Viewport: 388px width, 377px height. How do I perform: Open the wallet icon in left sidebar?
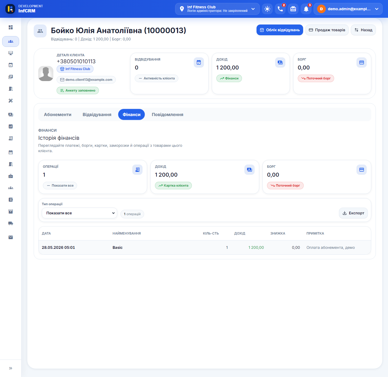[x=11, y=200]
